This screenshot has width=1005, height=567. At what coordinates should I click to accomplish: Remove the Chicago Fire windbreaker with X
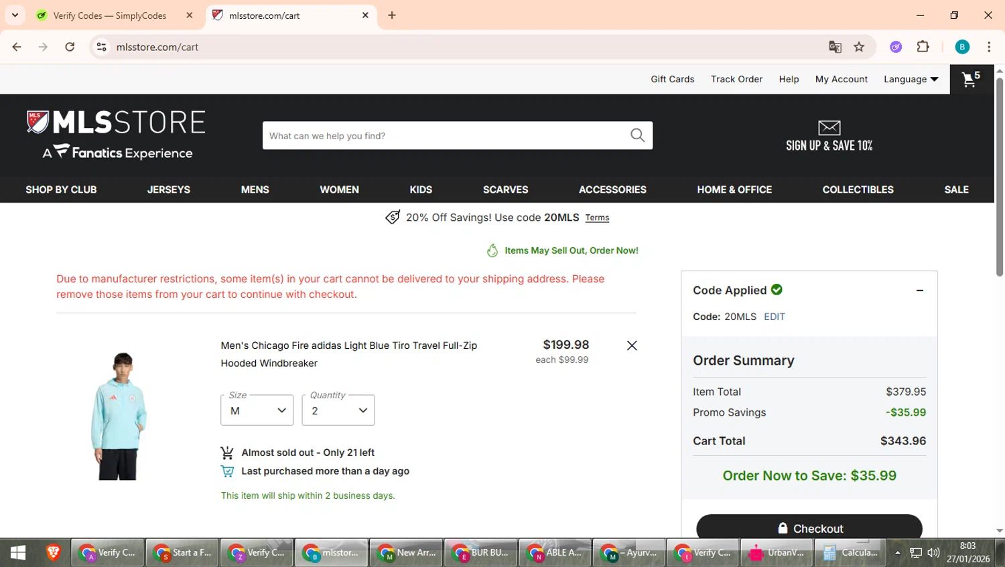click(x=631, y=345)
